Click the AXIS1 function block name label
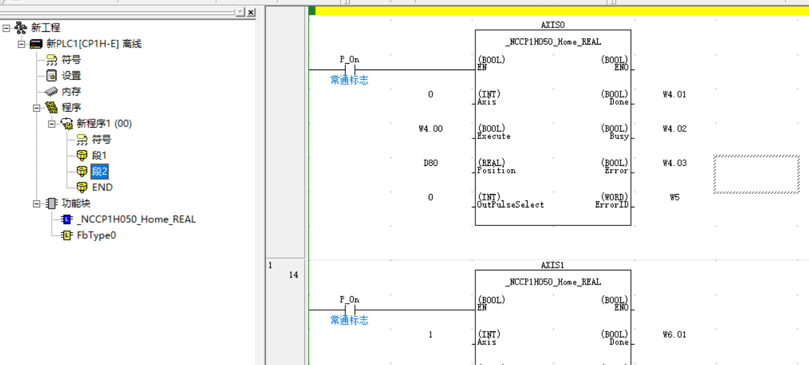809x365 pixels. pos(553,265)
